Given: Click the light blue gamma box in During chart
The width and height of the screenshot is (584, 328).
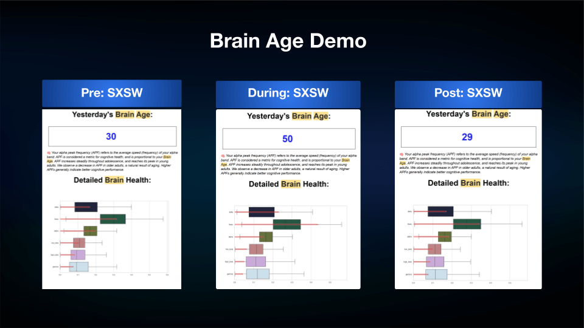Looking at the screenshot, I should [258, 274].
